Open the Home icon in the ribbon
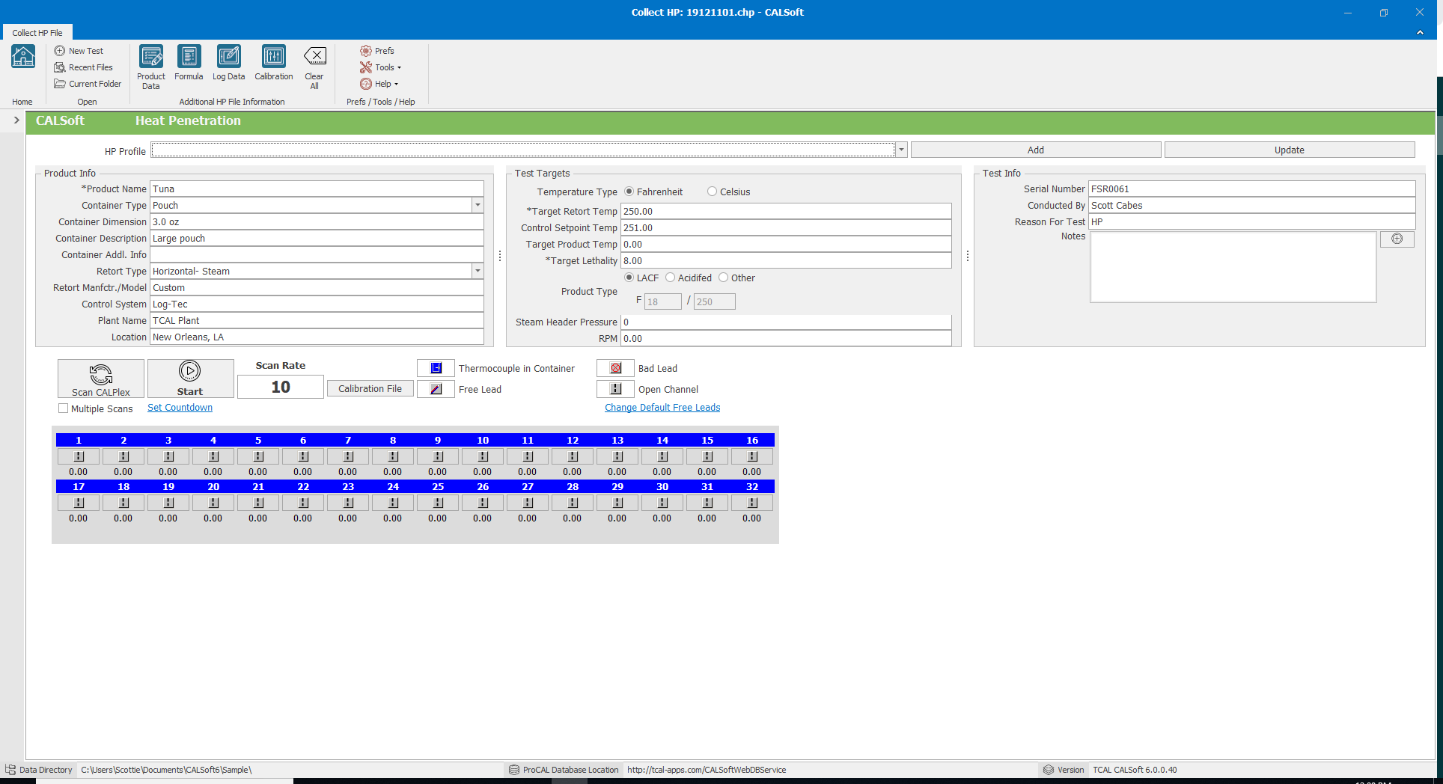 point(23,57)
